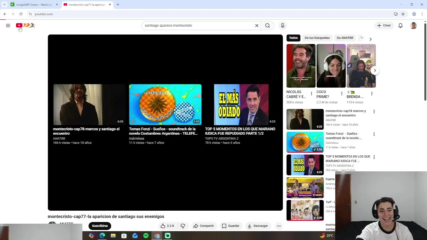Open the notifications bell

click(401, 25)
